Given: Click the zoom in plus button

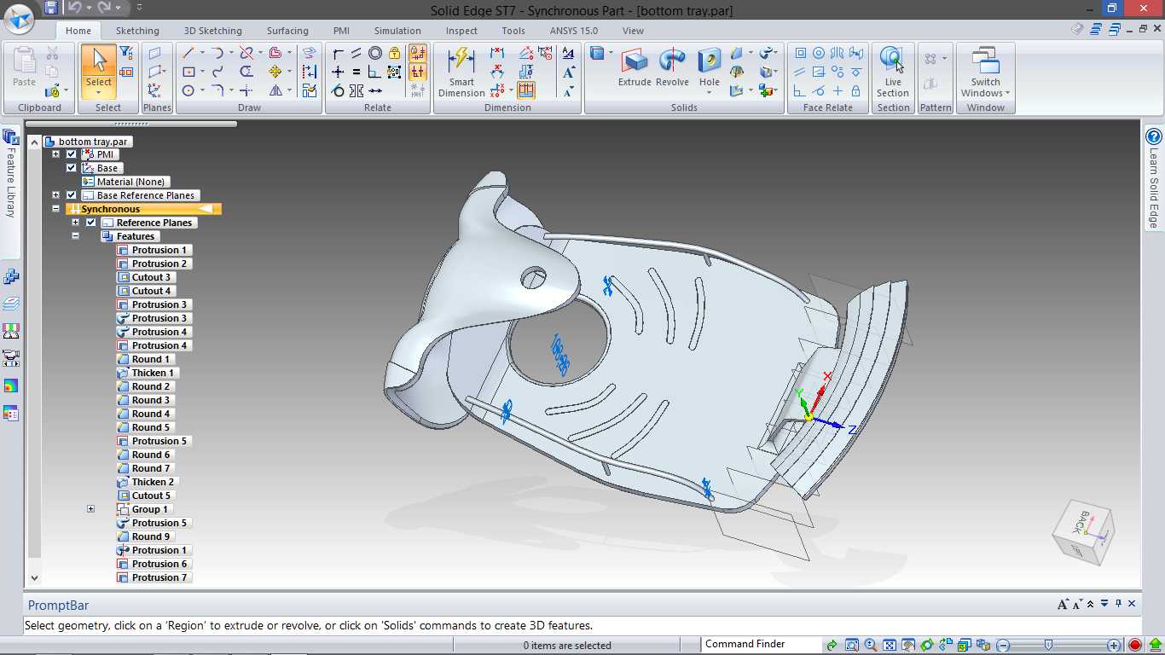Looking at the screenshot, I should [1115, 646].
